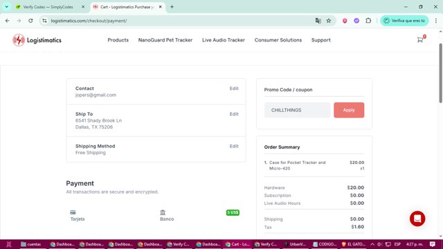Edit the Ship To address

tap(234, 114)
